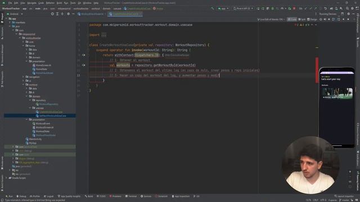Select the Design editor view mode
Screen dimensions: 360x202
tap(312, 20)
